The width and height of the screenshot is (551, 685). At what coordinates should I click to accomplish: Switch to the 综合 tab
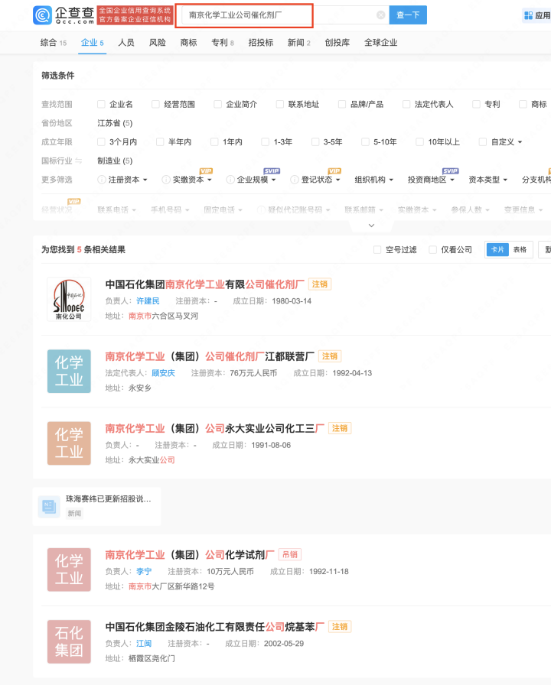click(x=54, y=43)
